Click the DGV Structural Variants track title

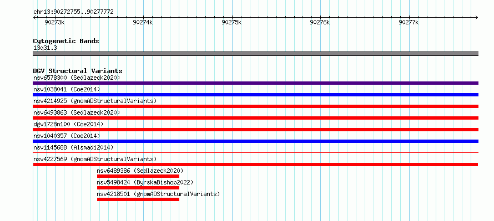tap(78, 71)
